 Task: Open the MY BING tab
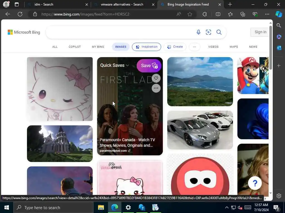98,47
